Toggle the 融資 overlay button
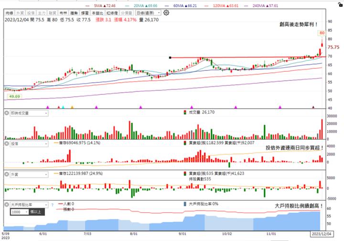 53,13
